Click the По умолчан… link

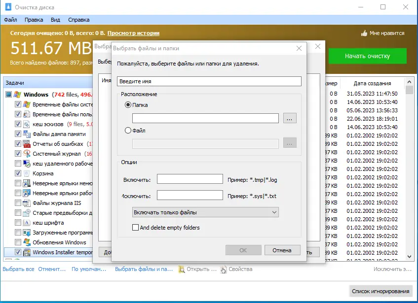pos(89,269)
